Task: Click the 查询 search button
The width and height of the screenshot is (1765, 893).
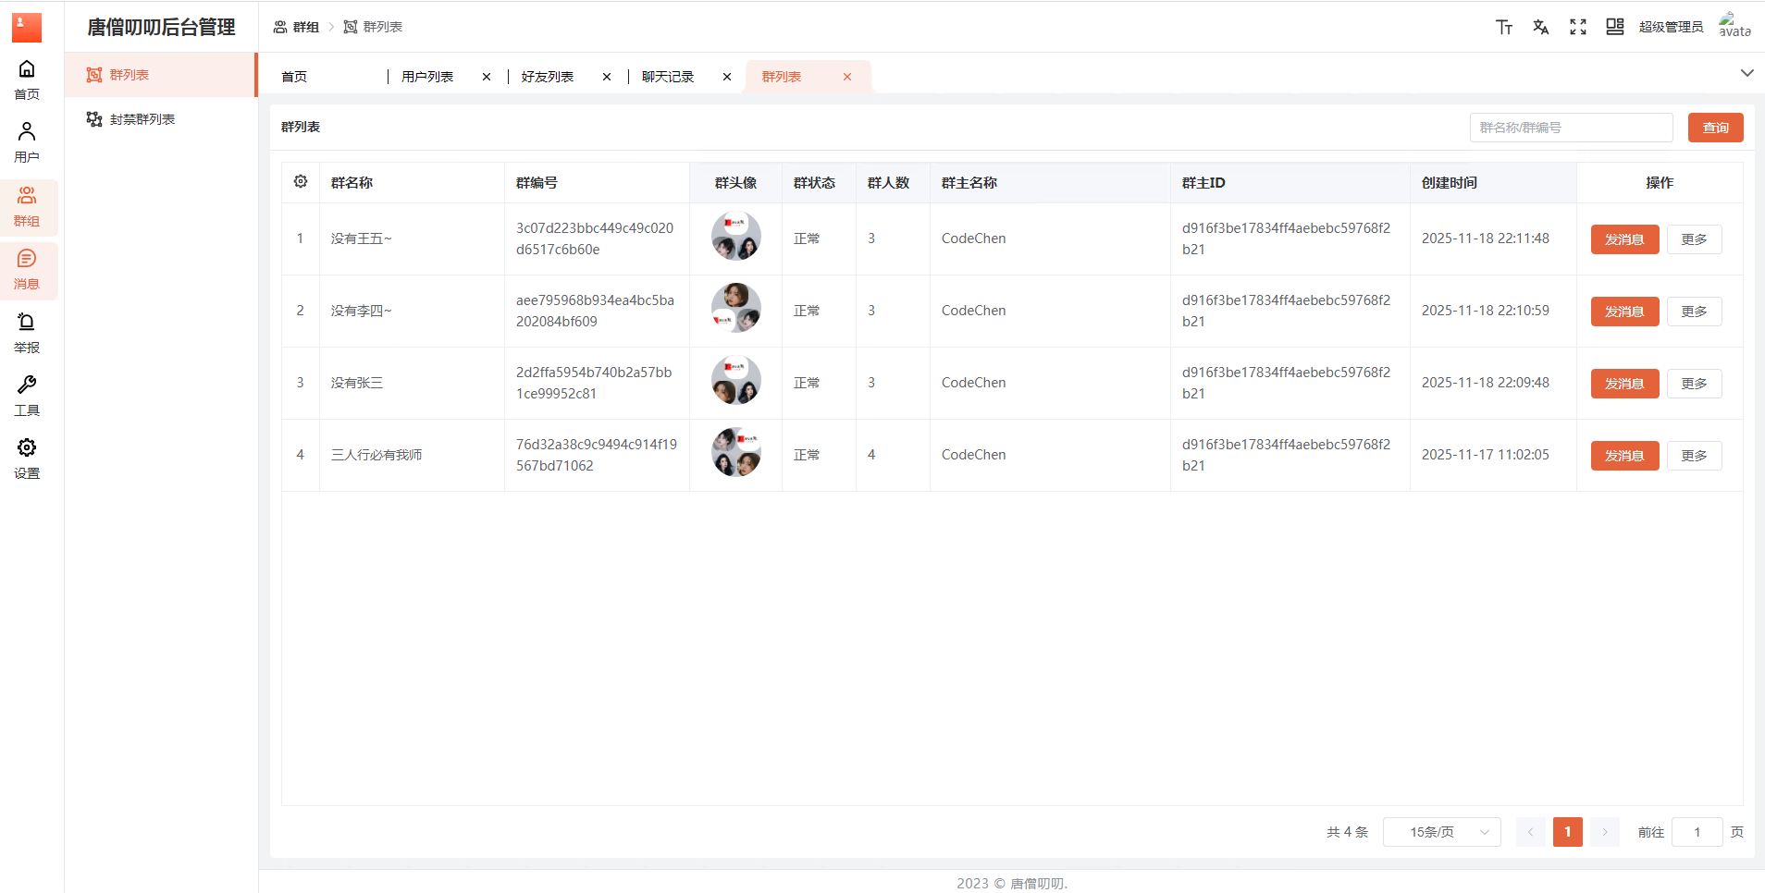Action: coord(1715,128)
